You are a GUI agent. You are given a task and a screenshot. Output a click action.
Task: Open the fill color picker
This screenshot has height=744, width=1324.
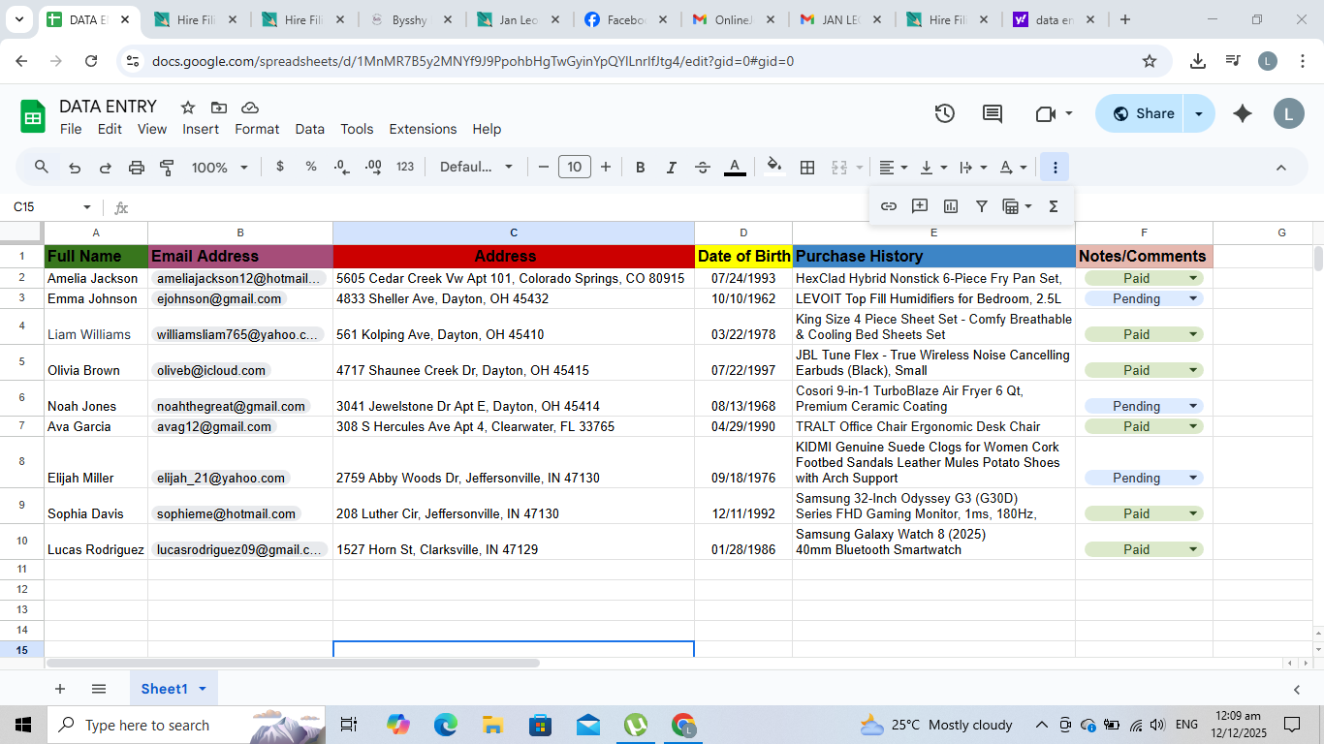(773, 168)
